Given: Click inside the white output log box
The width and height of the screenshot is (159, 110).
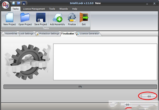Looking at the screenshot, I should click(105, 62).
